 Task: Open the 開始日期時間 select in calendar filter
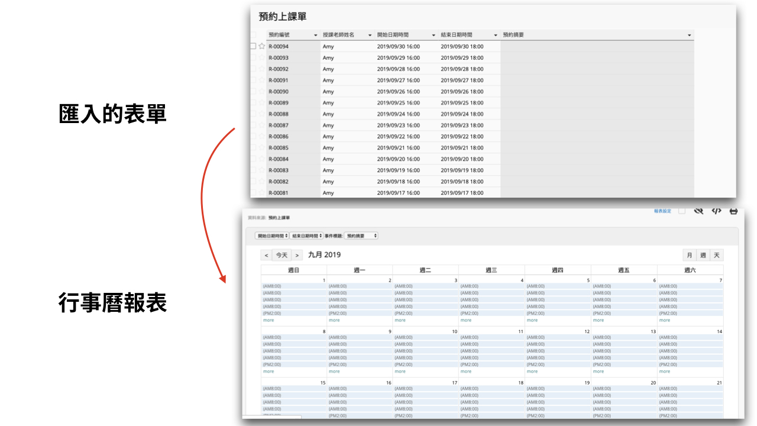coord(272,235)
